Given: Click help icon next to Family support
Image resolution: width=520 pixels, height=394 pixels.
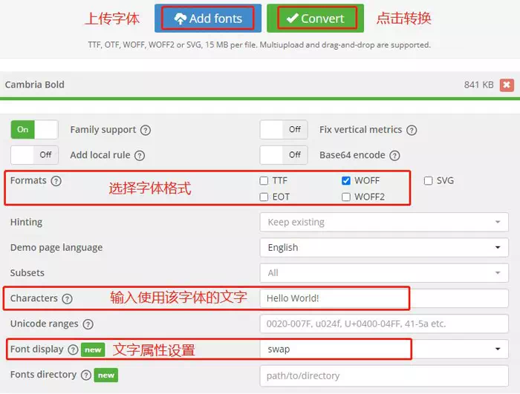Looking at the screenshot, I should (146, 130).
